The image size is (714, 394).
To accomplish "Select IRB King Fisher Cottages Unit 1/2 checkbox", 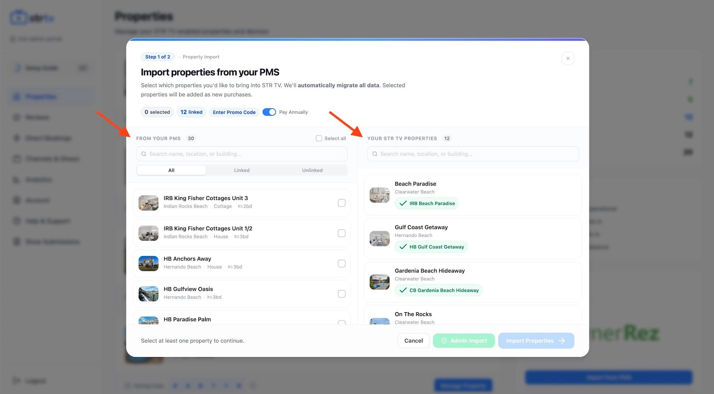I will pos(342,233).
